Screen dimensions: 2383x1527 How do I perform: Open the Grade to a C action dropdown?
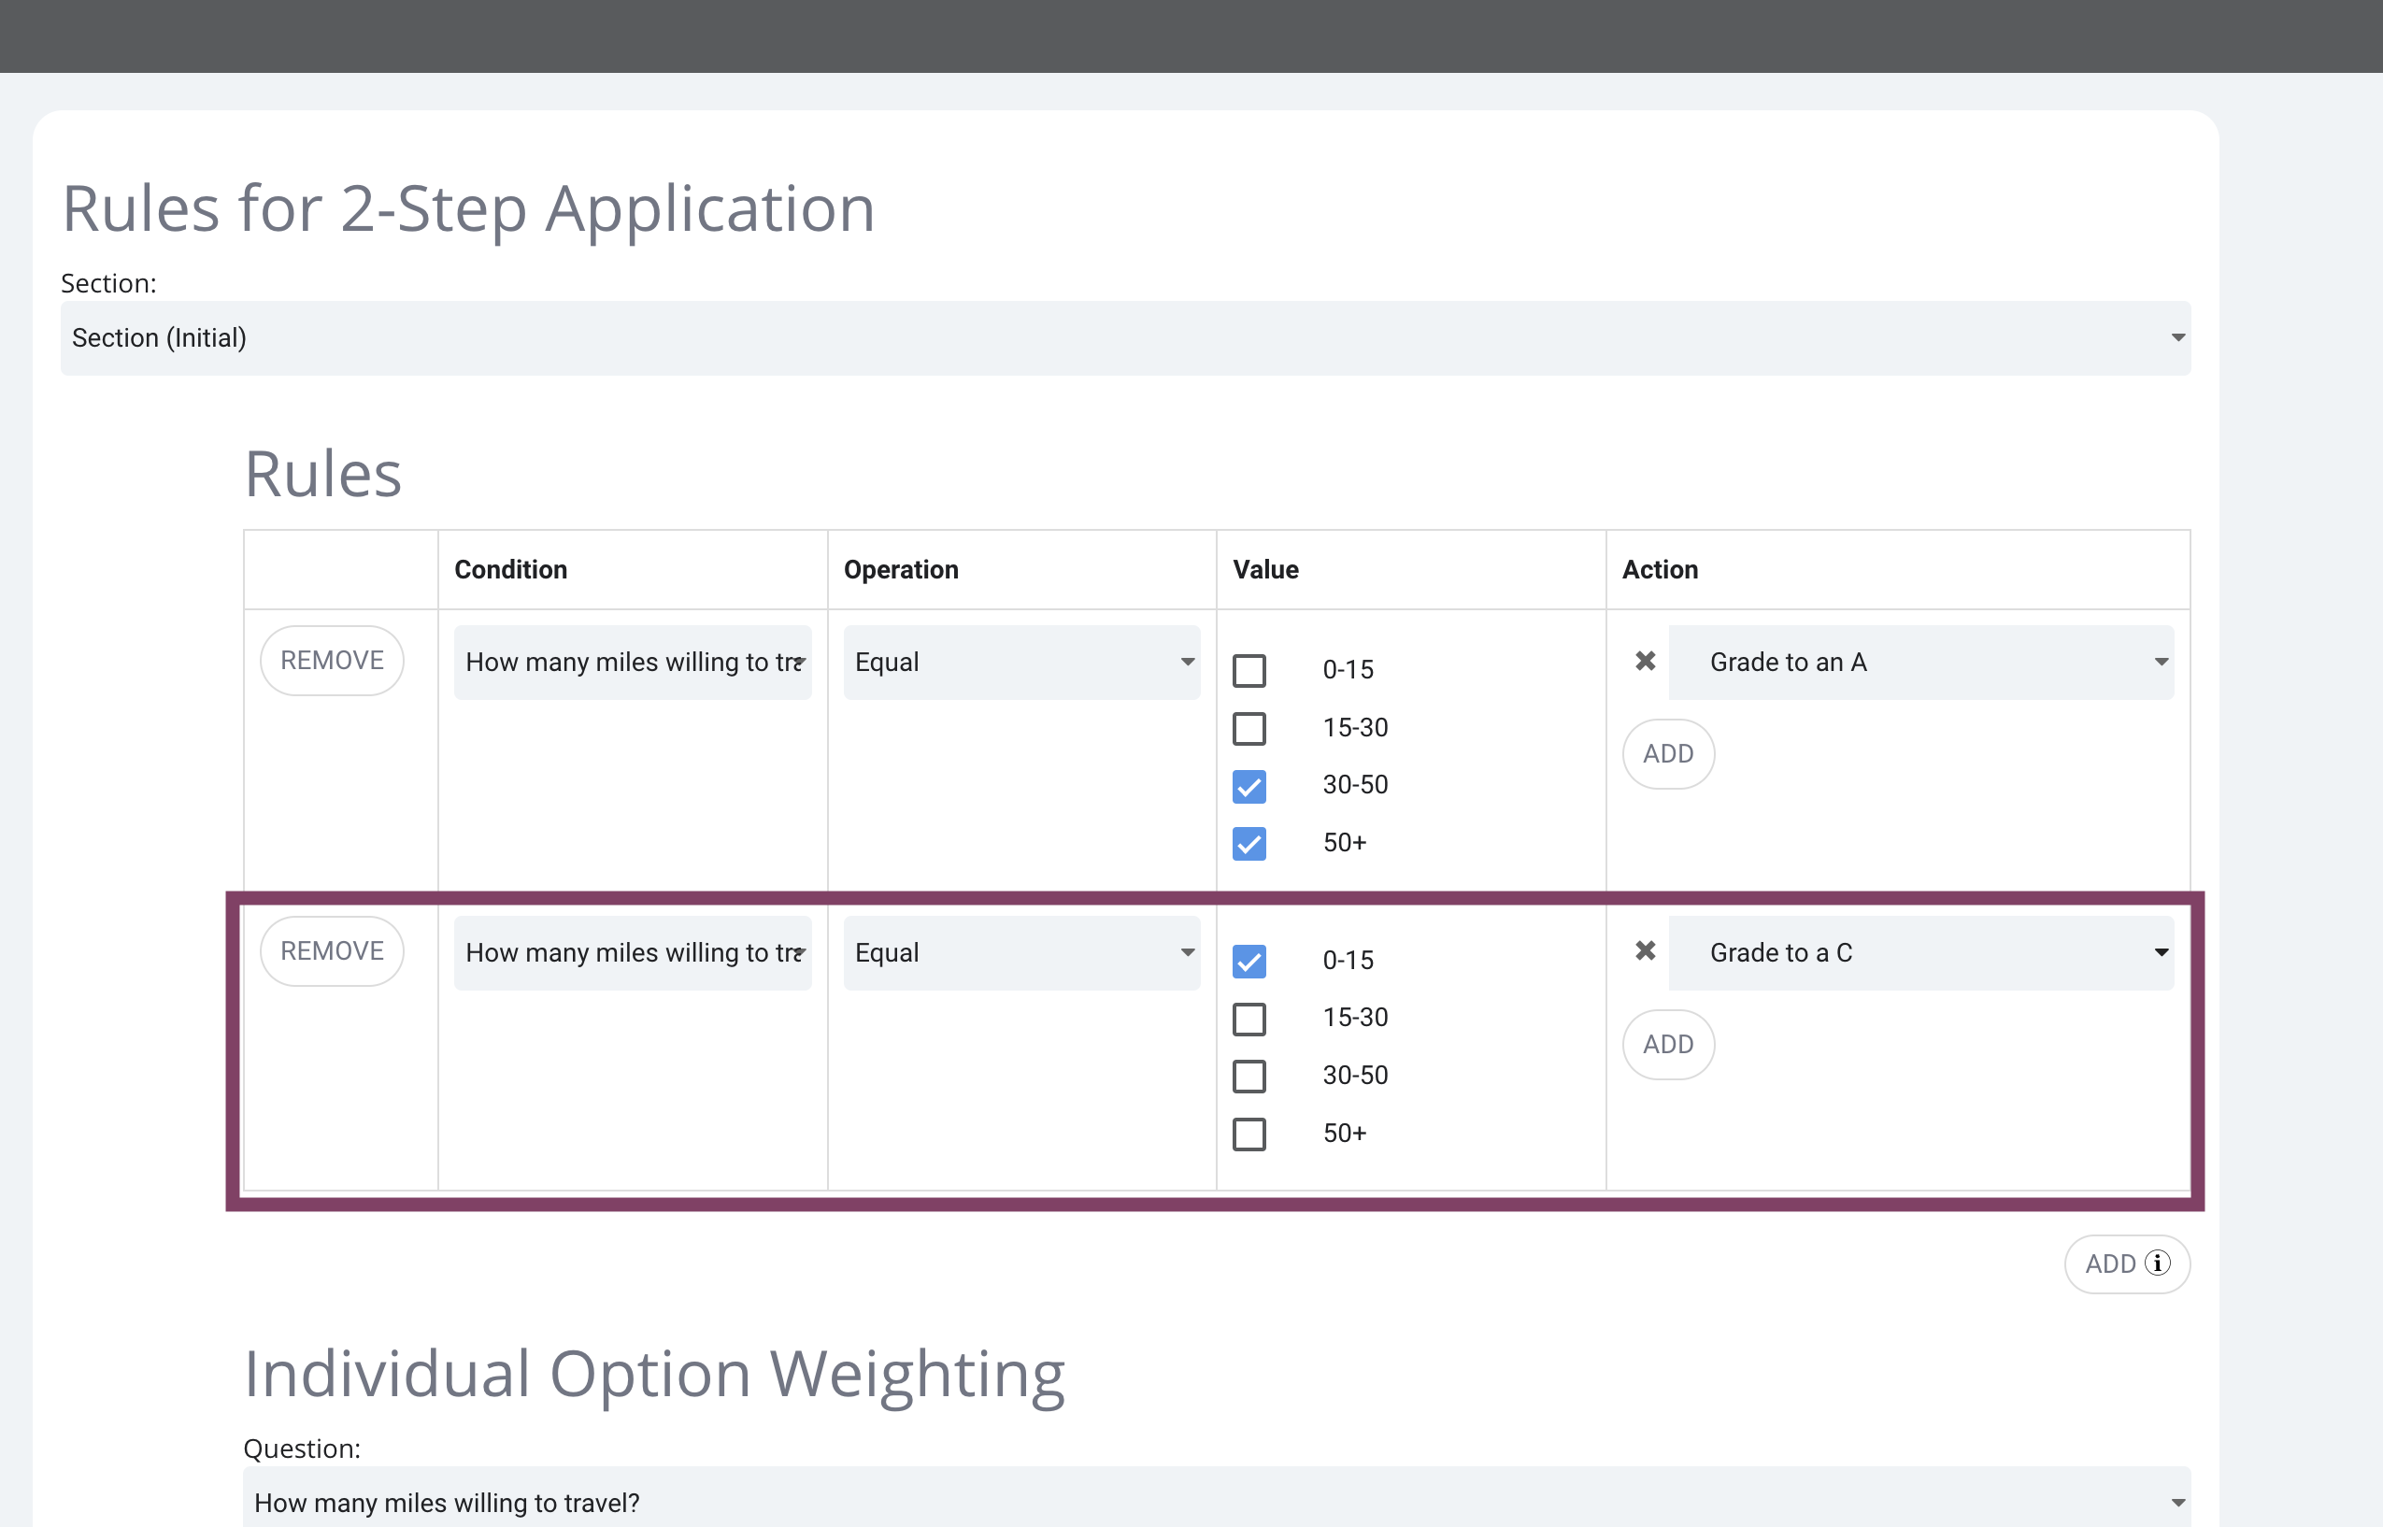[x=1921, y=953]
